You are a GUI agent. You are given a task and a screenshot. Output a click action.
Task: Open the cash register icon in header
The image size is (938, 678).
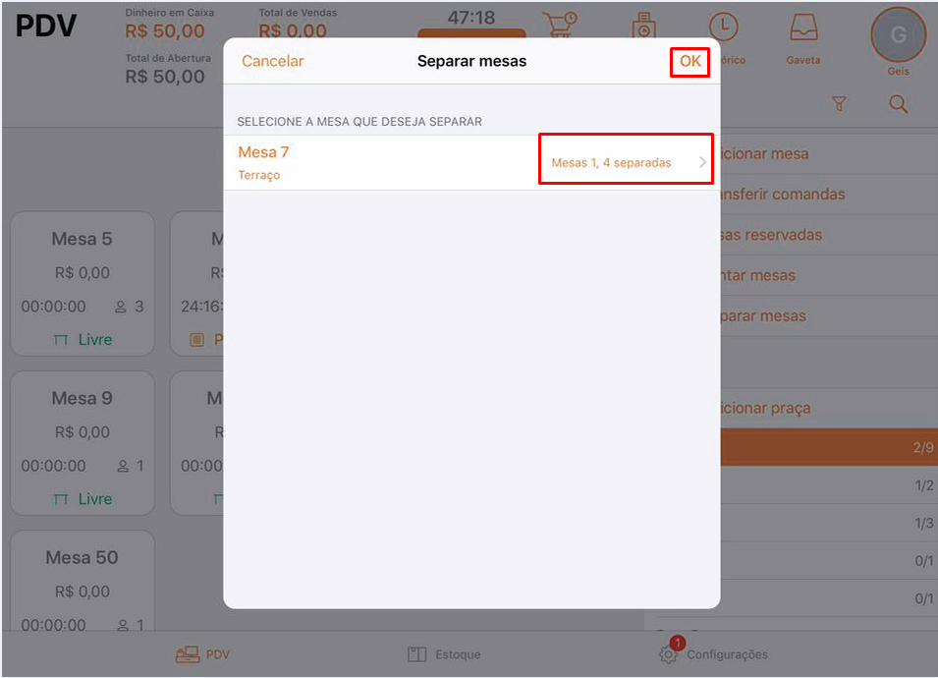[643, 25]
